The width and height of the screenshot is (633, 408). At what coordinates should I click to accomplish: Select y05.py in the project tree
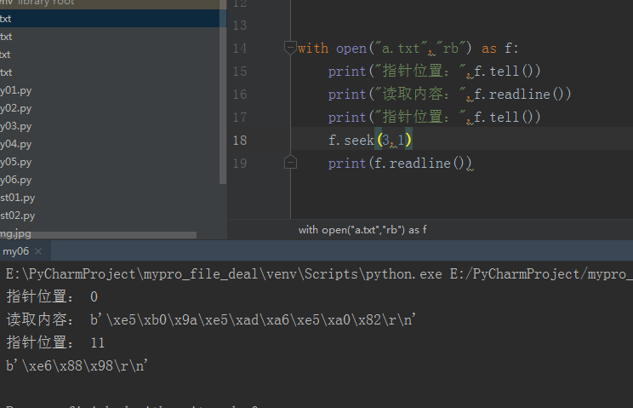[x=16, y=162]
